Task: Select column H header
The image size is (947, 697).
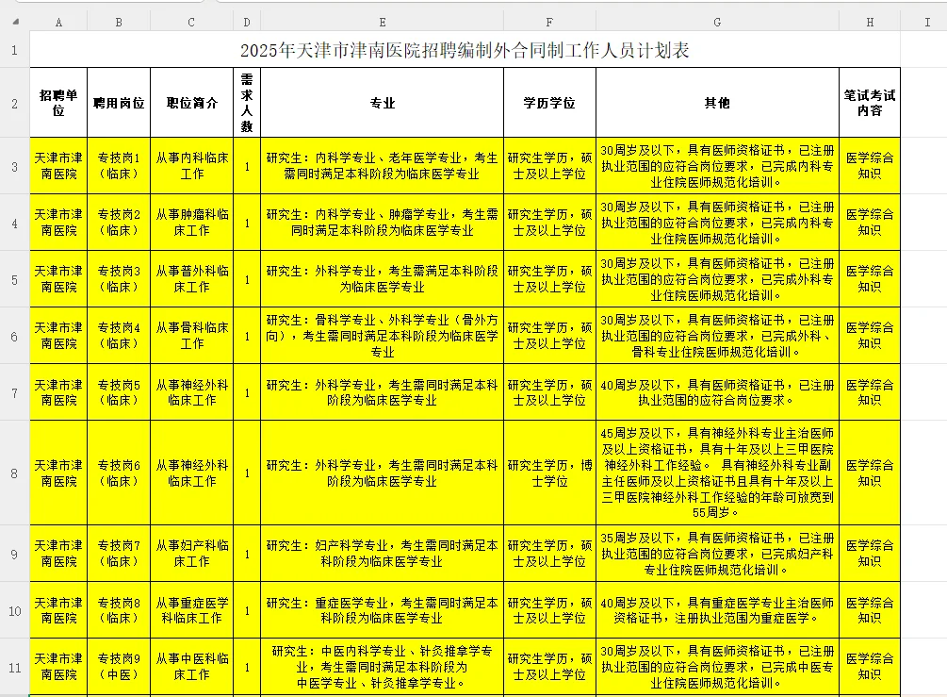Action: coord(870,23)
